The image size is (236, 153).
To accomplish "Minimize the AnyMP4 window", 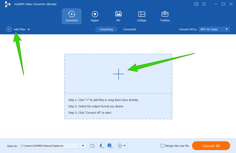I will point(216,4).
